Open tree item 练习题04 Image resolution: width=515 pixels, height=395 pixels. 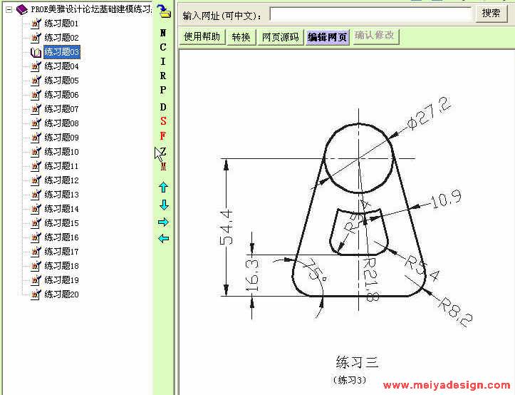tap(61, 66)
